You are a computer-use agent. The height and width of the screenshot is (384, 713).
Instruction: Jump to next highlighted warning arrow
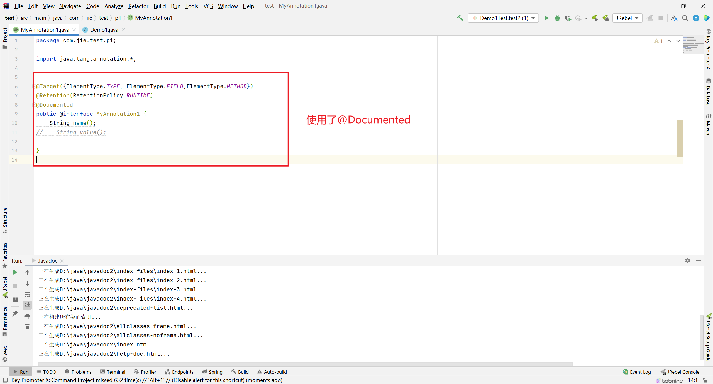pos(678,41)
